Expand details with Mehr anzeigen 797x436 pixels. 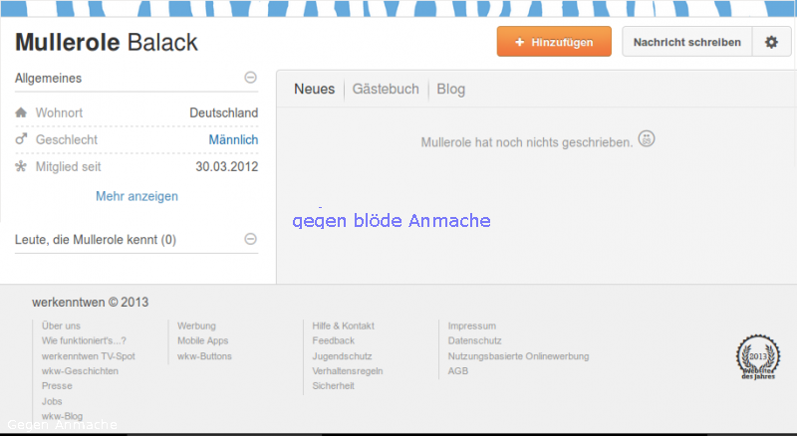pos(136,196)
